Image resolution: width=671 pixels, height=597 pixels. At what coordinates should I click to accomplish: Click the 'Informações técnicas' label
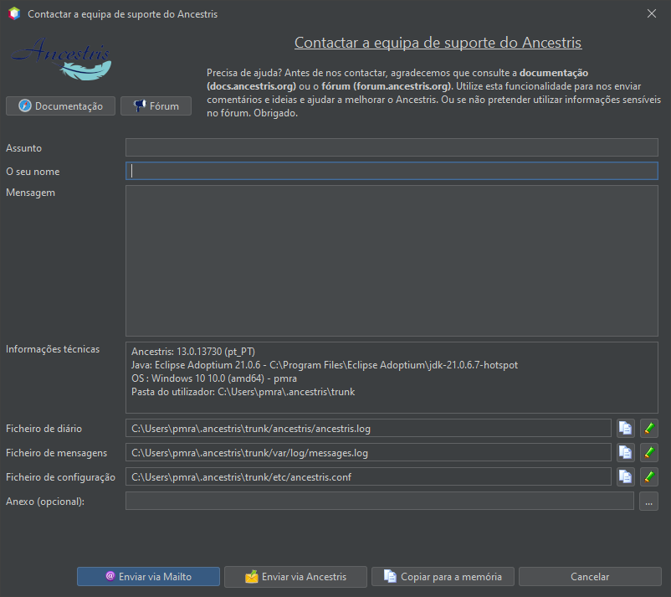point(53,349)
